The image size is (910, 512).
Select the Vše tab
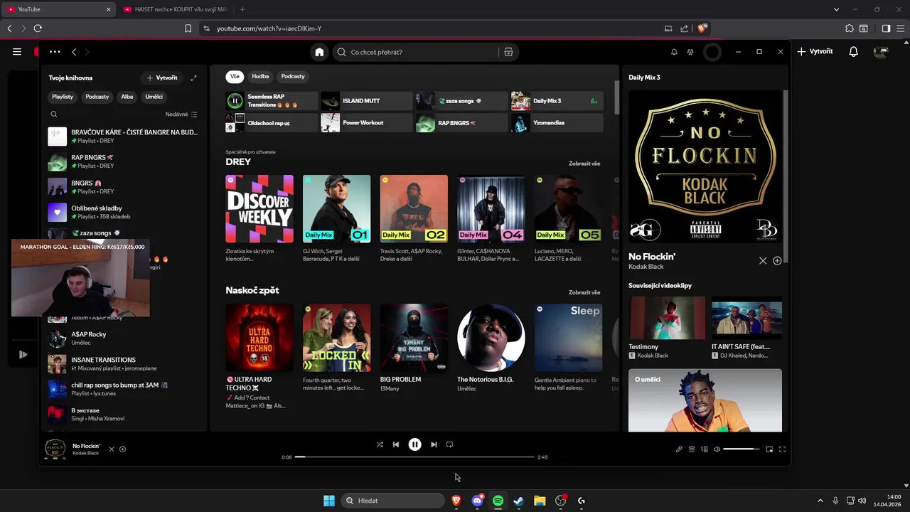coord(235,76)
